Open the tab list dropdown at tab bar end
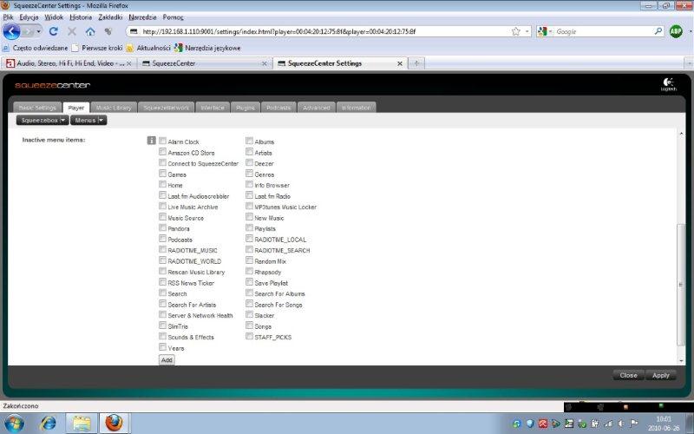Screen dimensions: 694x434 point(689,63)
